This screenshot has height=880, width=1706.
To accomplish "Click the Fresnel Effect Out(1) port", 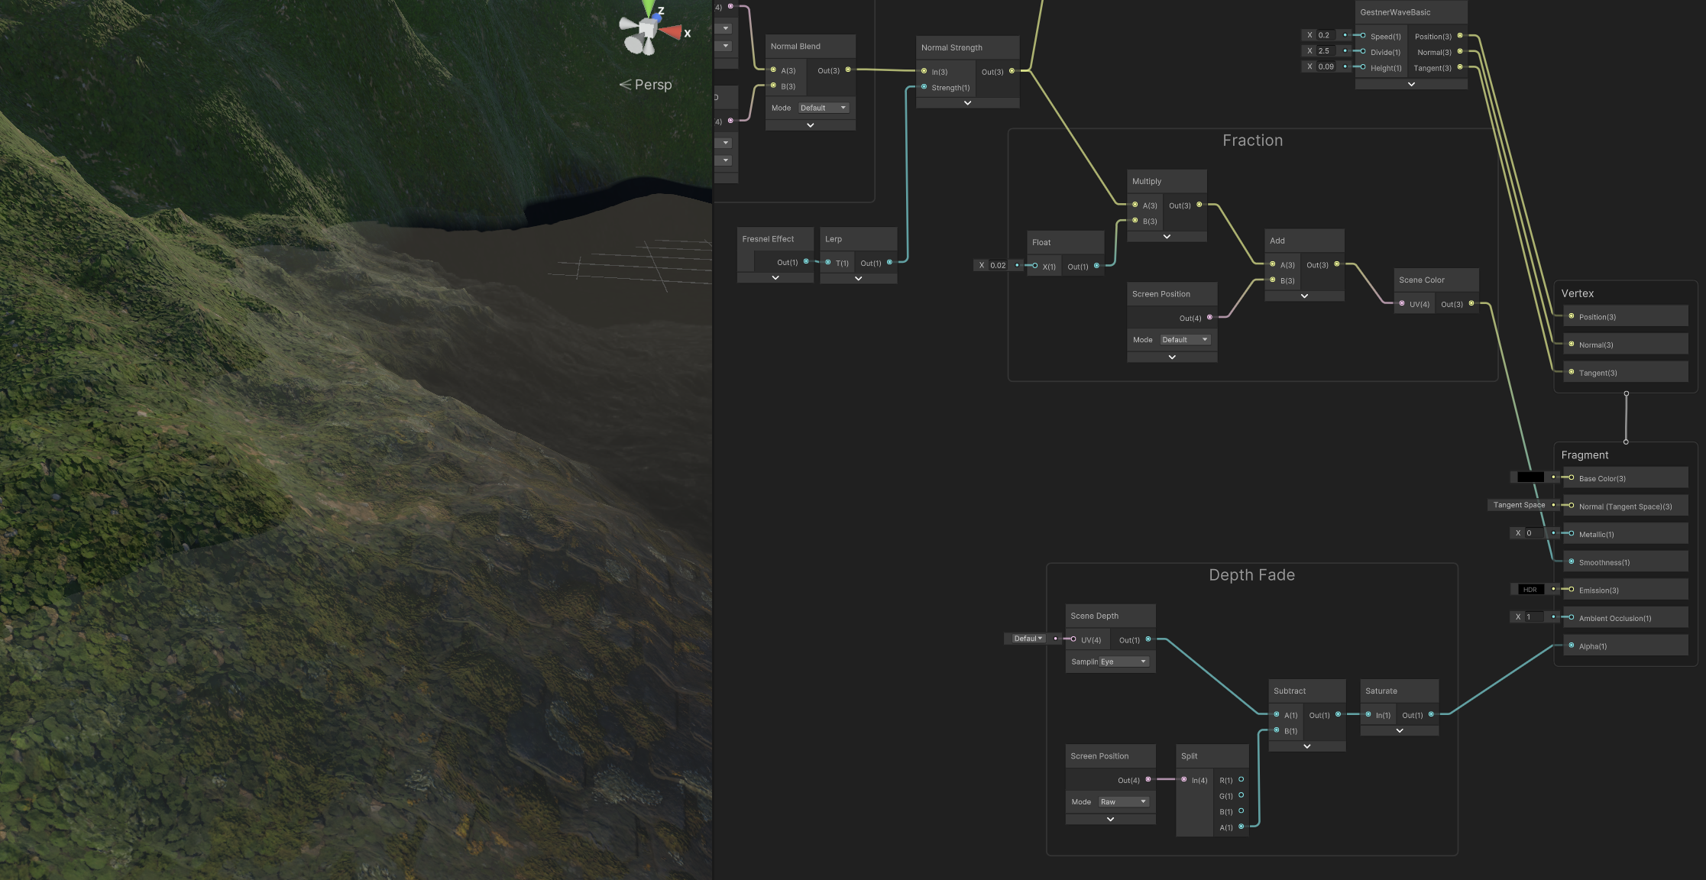I will [806, 261].
